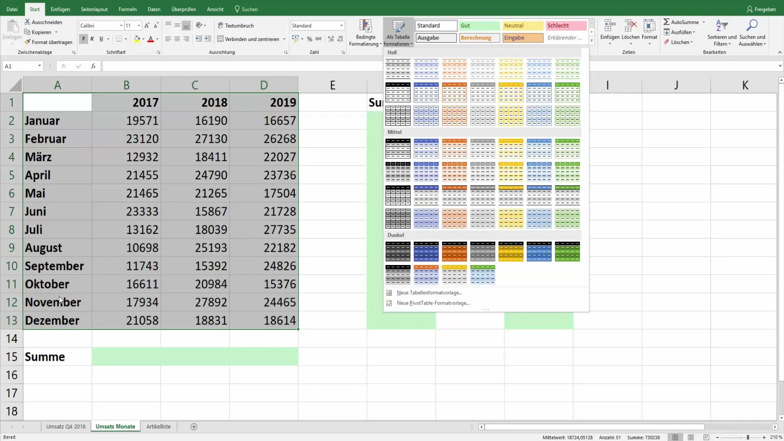Click the accounting number format icon
784x441 pixels.
(x=295, y=39)
